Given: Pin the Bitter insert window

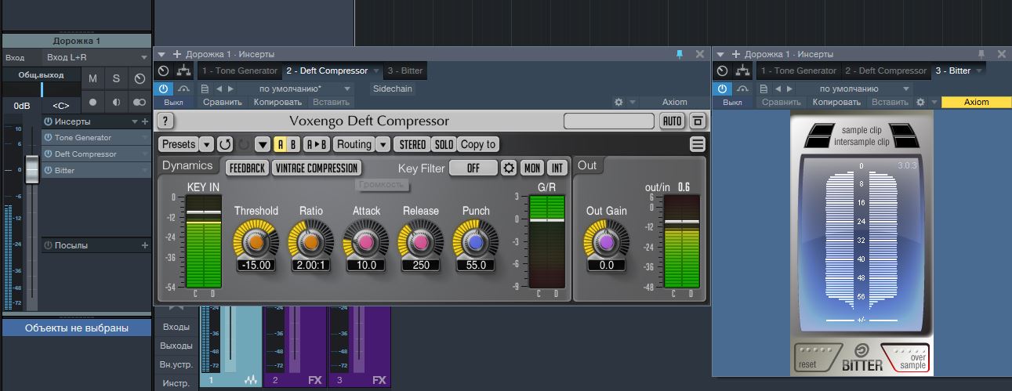Looking at the screenshot, I should pyautogui.click(x=981, y=54).
